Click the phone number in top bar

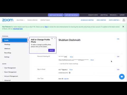104,15
